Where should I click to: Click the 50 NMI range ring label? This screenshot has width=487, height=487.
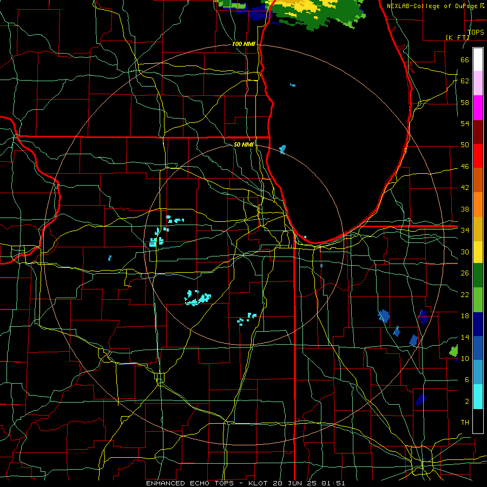243,144
